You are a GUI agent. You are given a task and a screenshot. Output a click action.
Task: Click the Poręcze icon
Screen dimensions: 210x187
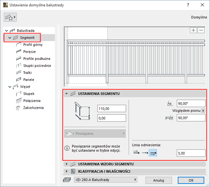pos(19,52)
